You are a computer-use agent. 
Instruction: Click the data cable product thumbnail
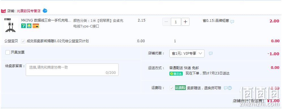10,25
